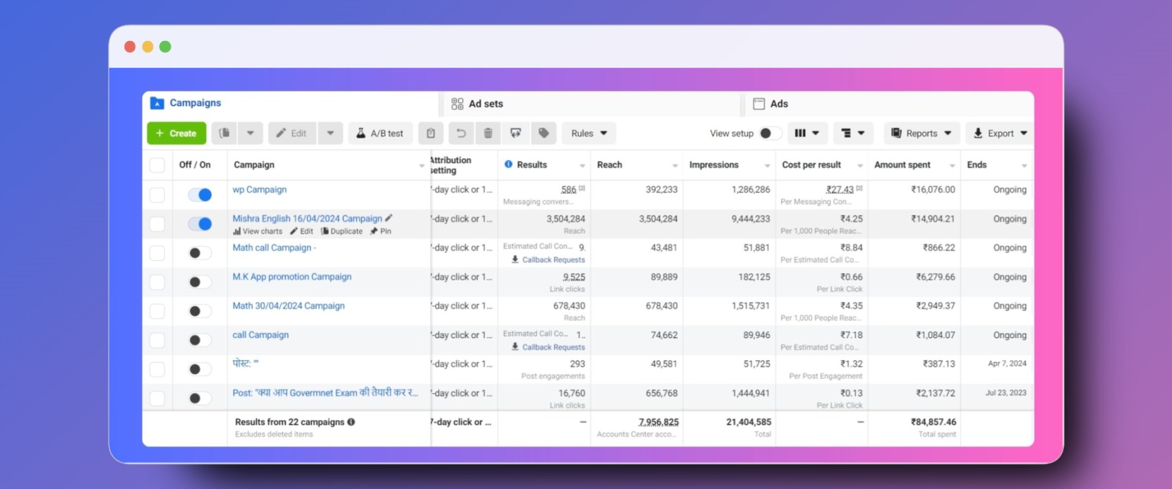Click the Ends column header
Viewport: 1172px width, 489px height.
click(977, 164)
